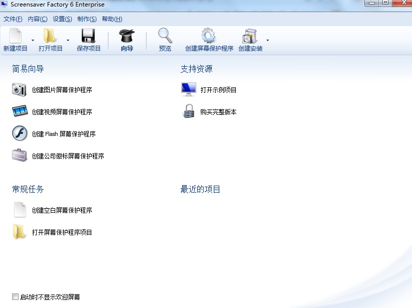Click 打开屏幕保护程序项目 in 常规任务
The width and height of the screenshot is (412, 308).
(62, 232)
